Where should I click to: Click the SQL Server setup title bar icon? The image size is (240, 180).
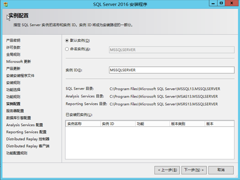pyautogui.click(x=6, y=4)
